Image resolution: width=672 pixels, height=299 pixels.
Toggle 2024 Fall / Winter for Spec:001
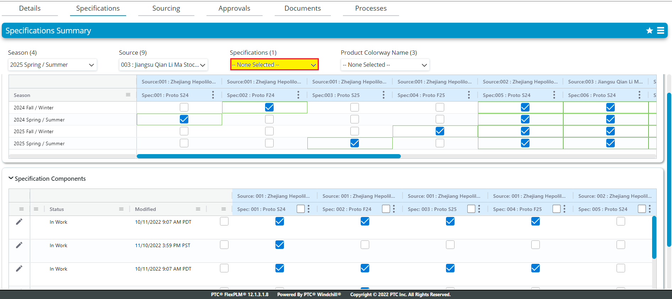[184, 107]
